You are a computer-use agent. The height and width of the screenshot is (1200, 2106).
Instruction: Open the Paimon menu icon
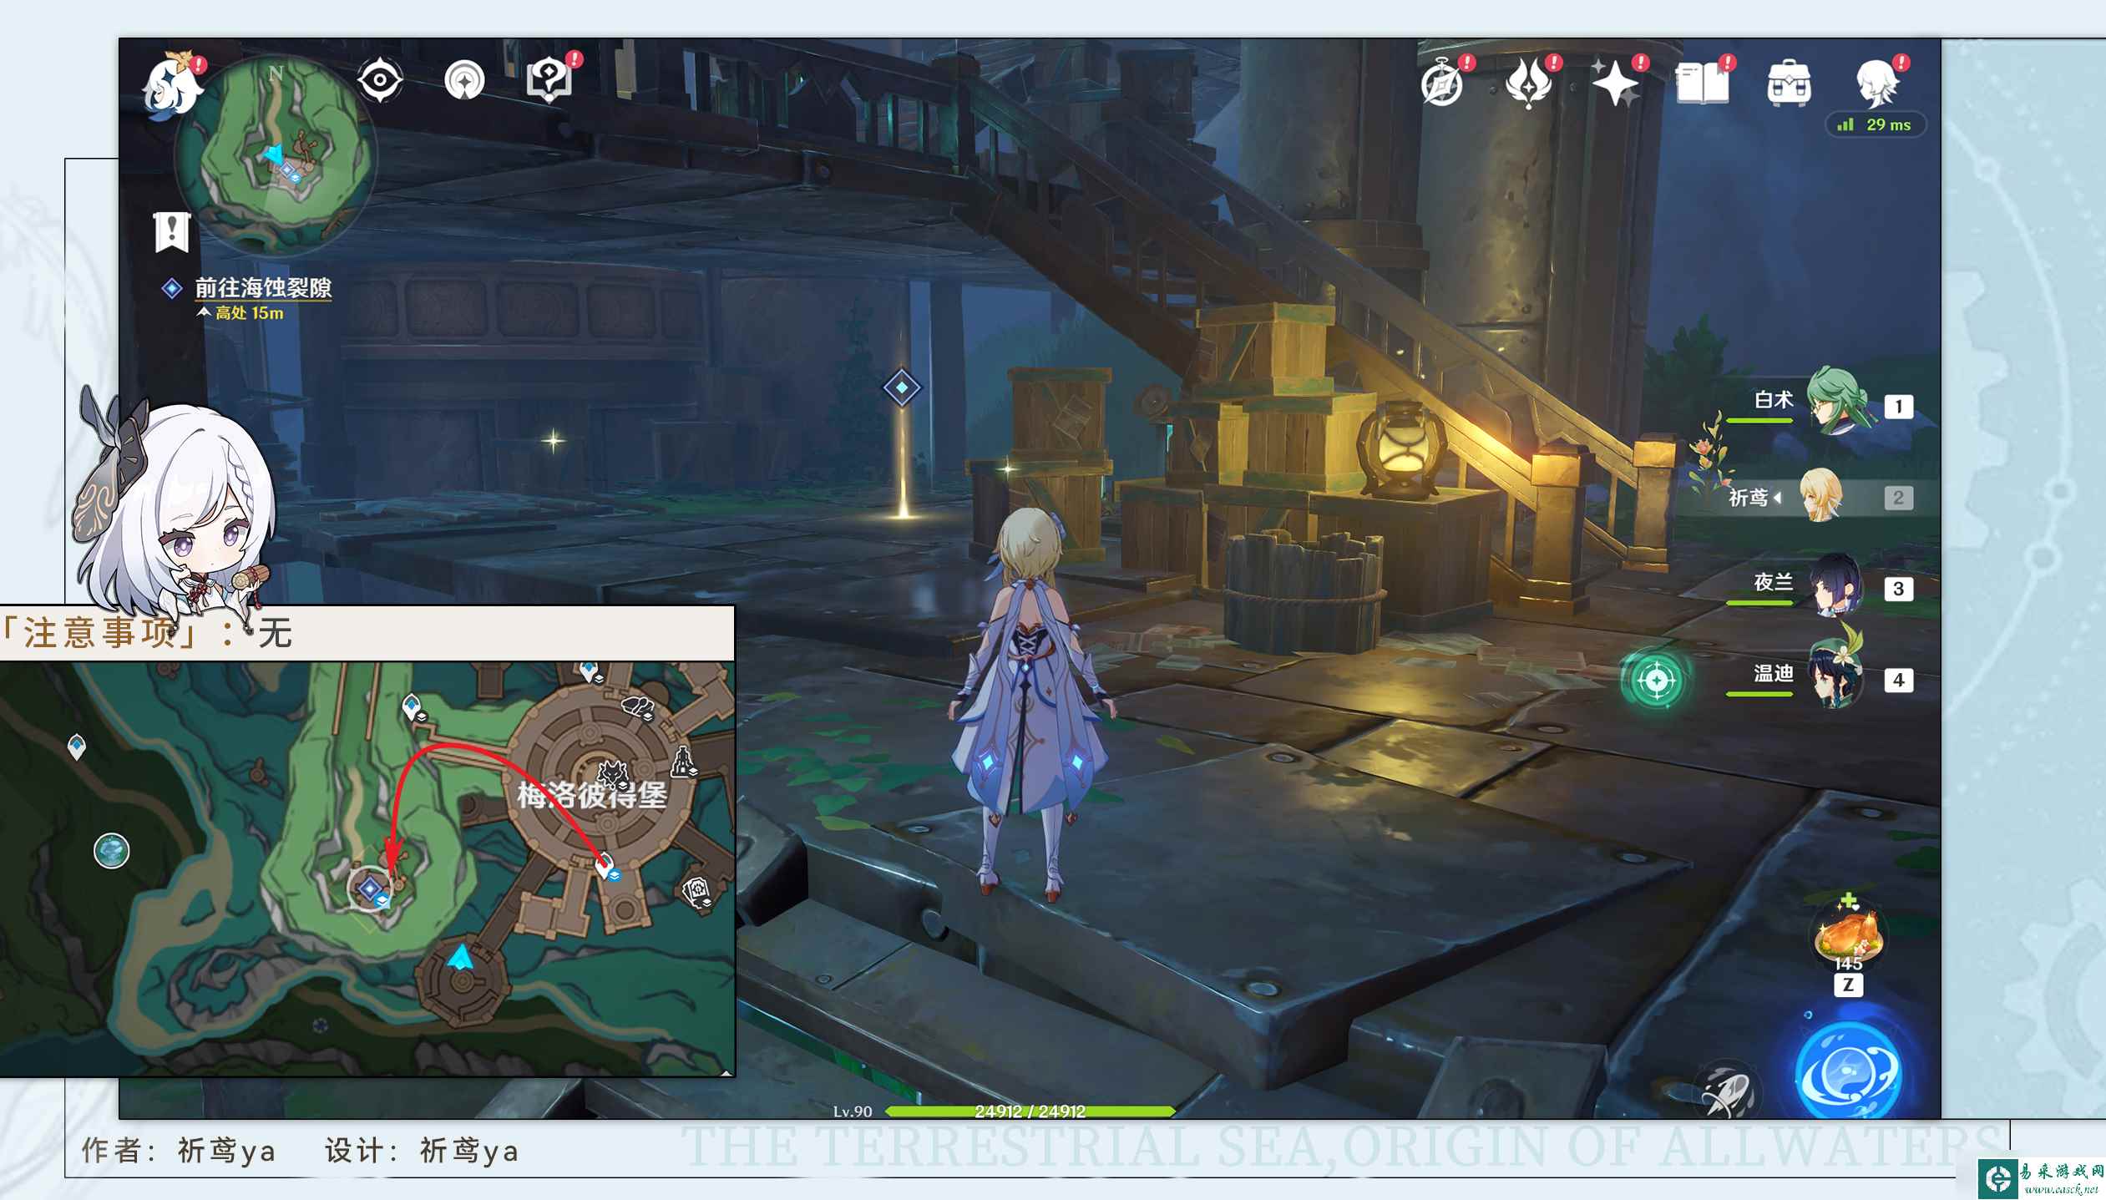point(174,86)
